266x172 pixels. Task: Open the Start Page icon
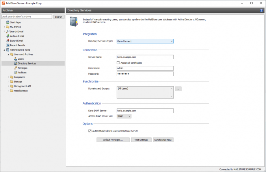coord(7,22)
